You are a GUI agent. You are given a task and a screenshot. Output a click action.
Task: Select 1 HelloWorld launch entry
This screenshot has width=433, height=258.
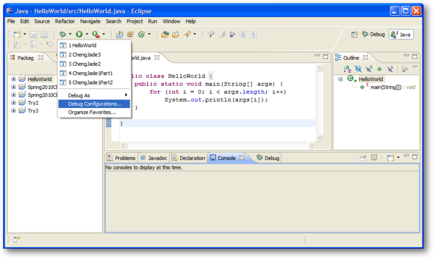(x=94, y=45)
